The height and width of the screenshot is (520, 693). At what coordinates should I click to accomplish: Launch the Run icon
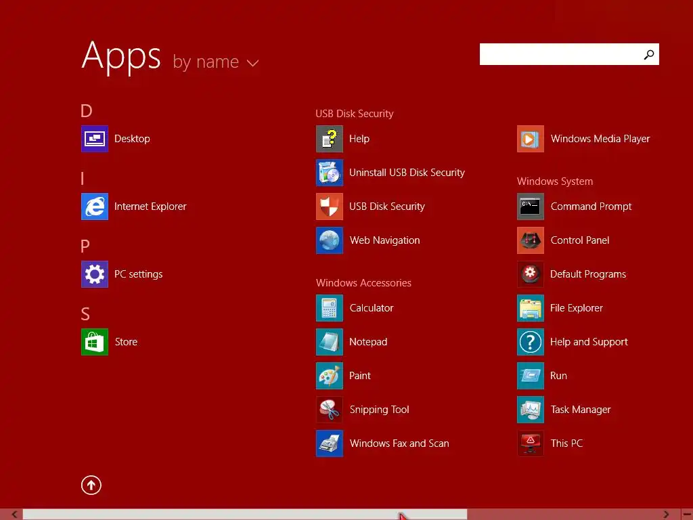(x=531, y=375)
